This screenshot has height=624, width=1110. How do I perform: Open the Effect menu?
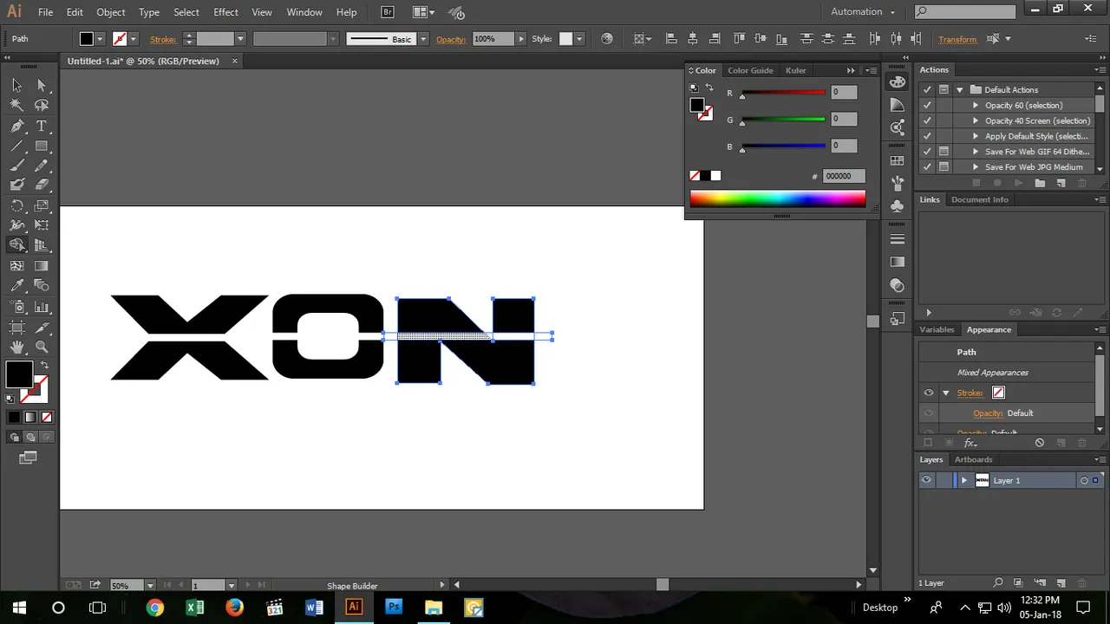[225, 12]
